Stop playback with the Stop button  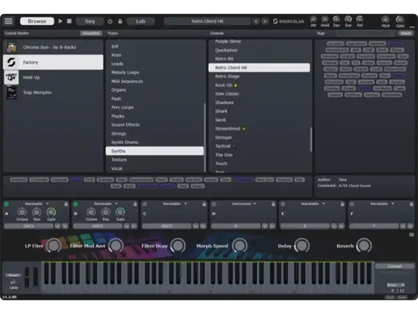coord(69,21)
